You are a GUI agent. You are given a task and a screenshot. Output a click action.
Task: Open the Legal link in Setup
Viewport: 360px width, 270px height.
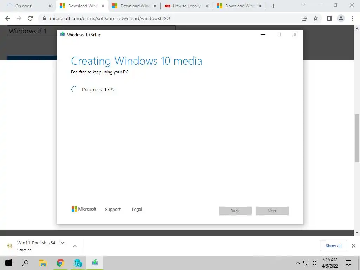[137, 210]
